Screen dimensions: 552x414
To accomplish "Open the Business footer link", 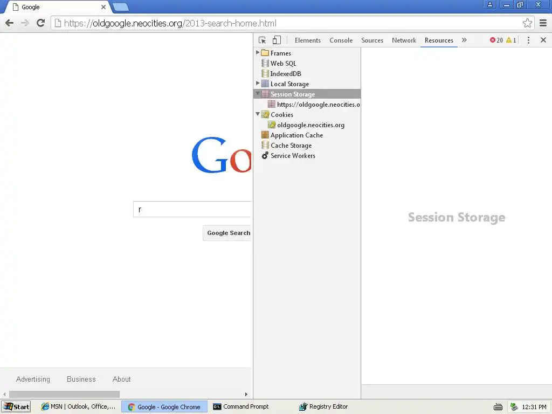I will click(81, 379).
